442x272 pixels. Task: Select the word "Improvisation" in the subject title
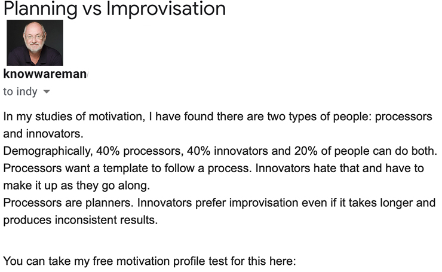point(166,9)
